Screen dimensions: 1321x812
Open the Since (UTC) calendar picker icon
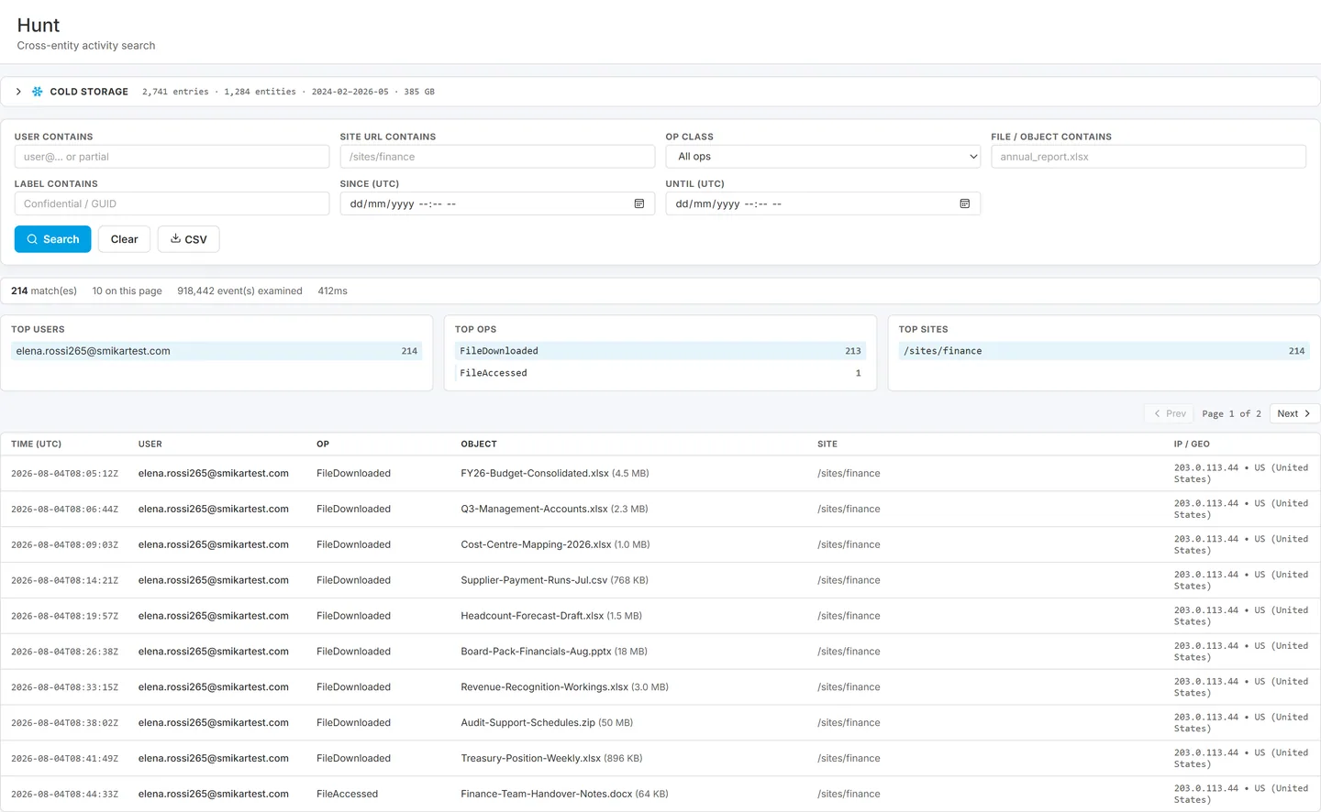(x=639, y=203)
